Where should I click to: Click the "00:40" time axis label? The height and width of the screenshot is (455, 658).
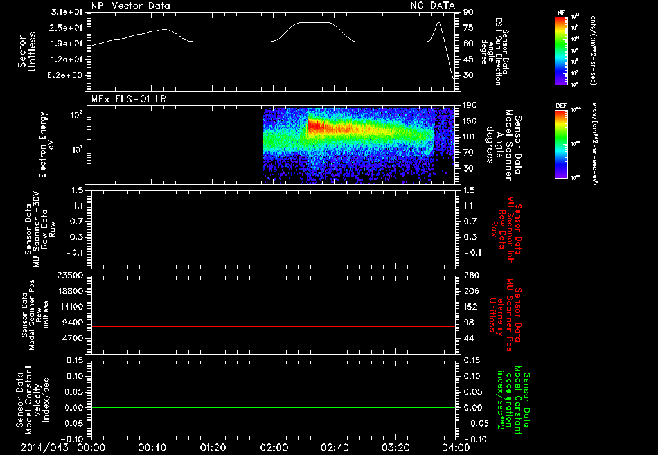[x=152, y=447]
